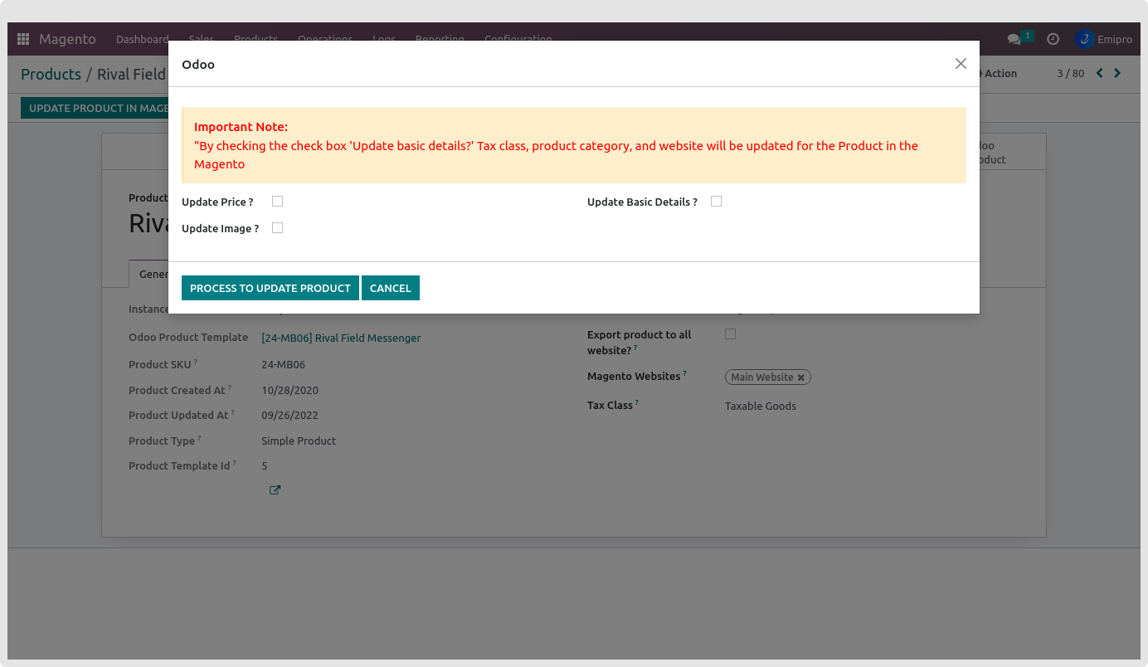Click the Products breadcrumb link

click(51, 74)
